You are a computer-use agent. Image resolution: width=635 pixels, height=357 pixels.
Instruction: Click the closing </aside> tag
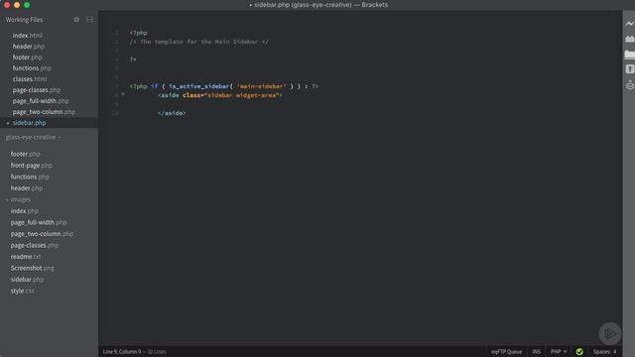[172, 113]
